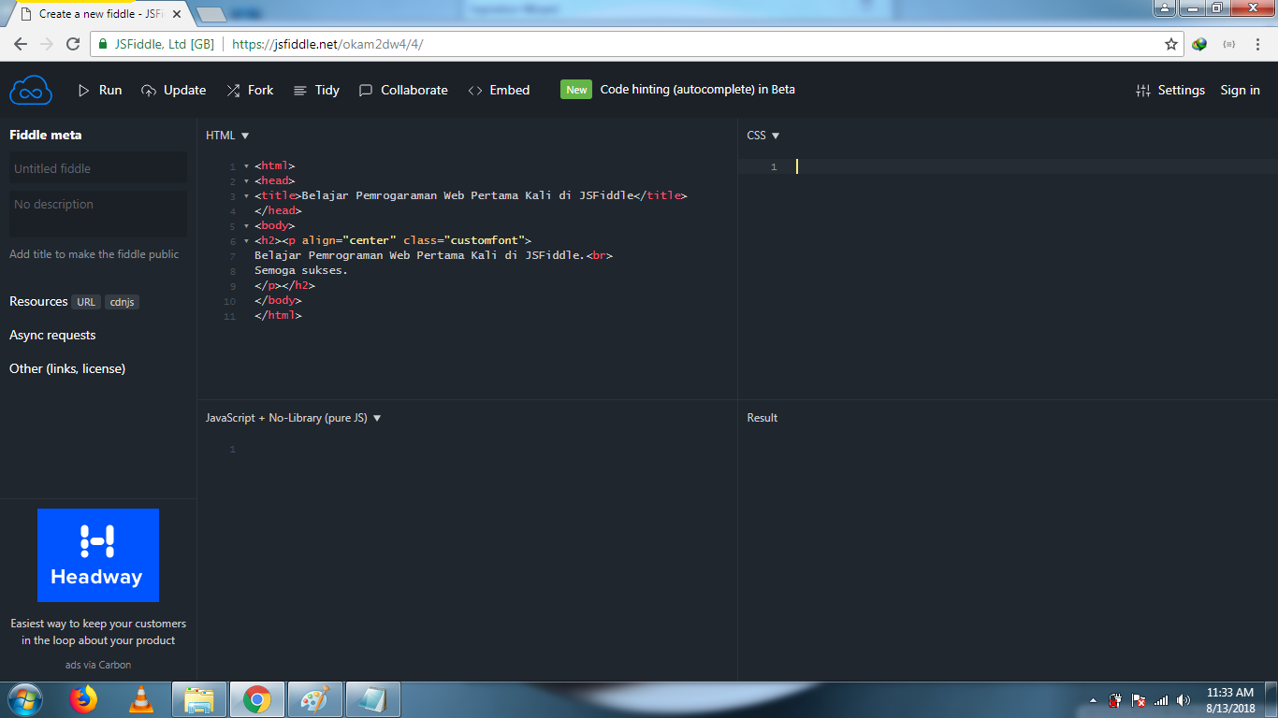Open the Embed options

tap(499, 90)
